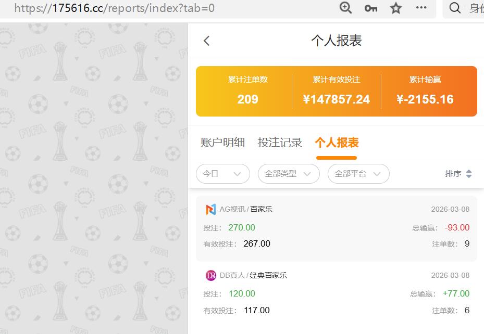
Task: Click the zoom magnifier icon in browser toolbar
Action: [345, 8]
